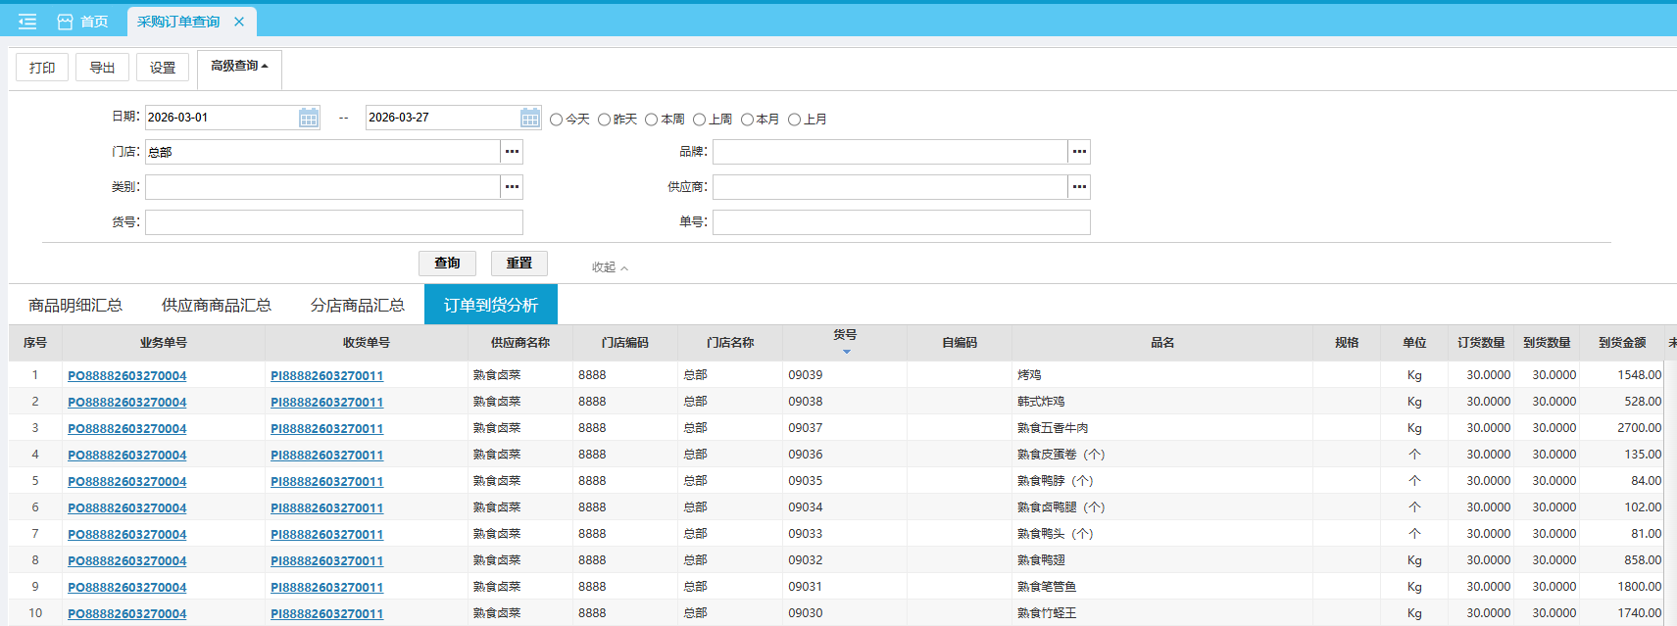The height and width of the screenshot is (626, 1677).
Task: Choose the 上月 radio button
Action: pyautogui.click(x=795, y=120)
